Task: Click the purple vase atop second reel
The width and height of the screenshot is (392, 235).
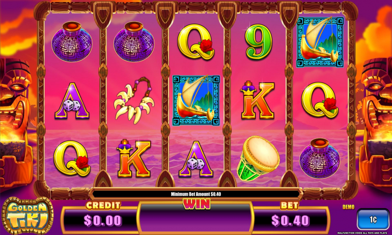Action: 134,42
